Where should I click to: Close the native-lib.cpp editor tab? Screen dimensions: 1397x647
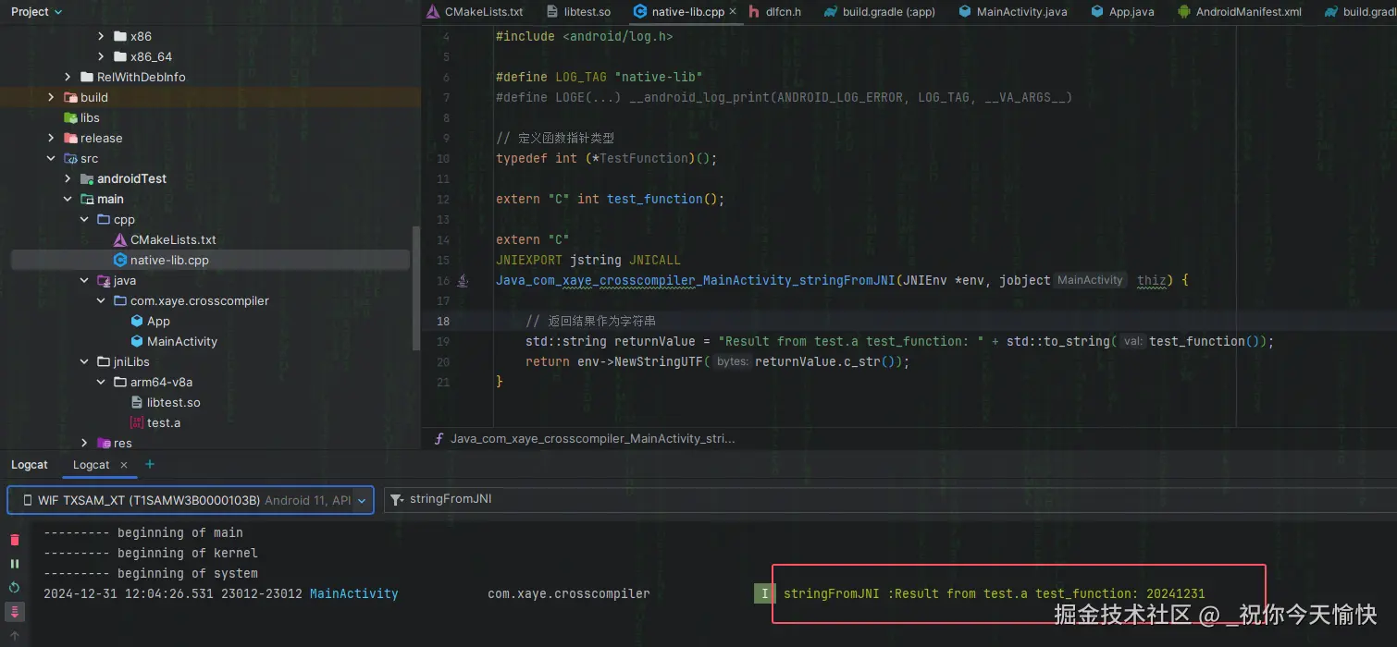click(733, 11)
